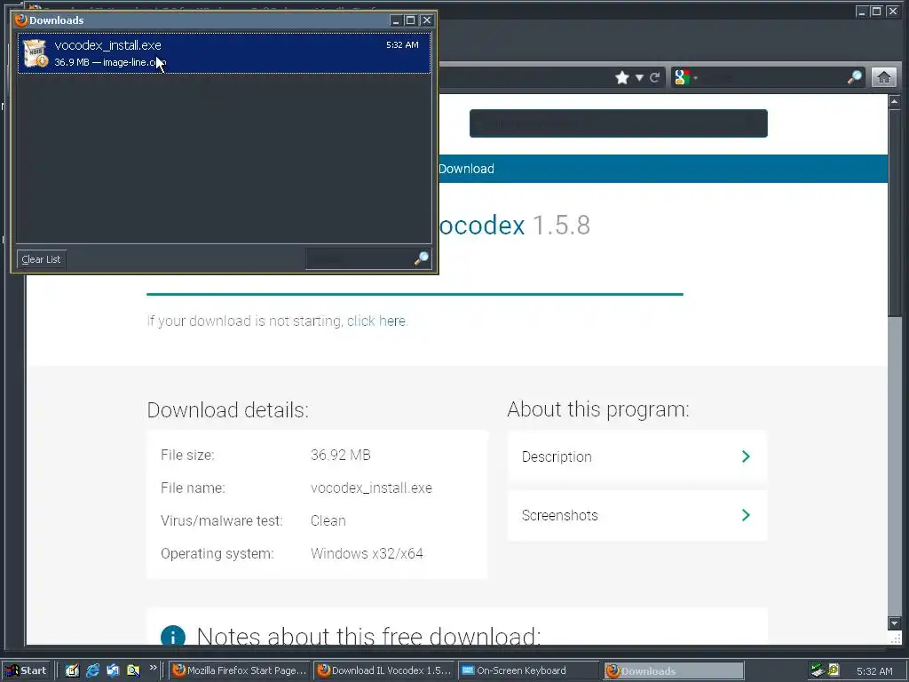Viewport: 909px width, 682px height.
Task: Click the 5:32 AM download timestamp
Action: [402, 44]
